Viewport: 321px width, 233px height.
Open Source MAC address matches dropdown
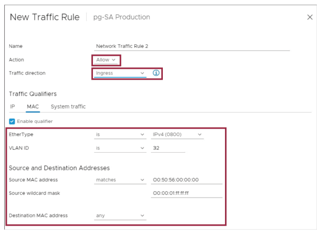(x=120, y=180)
